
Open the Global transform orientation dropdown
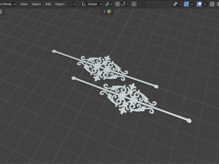(92, 4)
